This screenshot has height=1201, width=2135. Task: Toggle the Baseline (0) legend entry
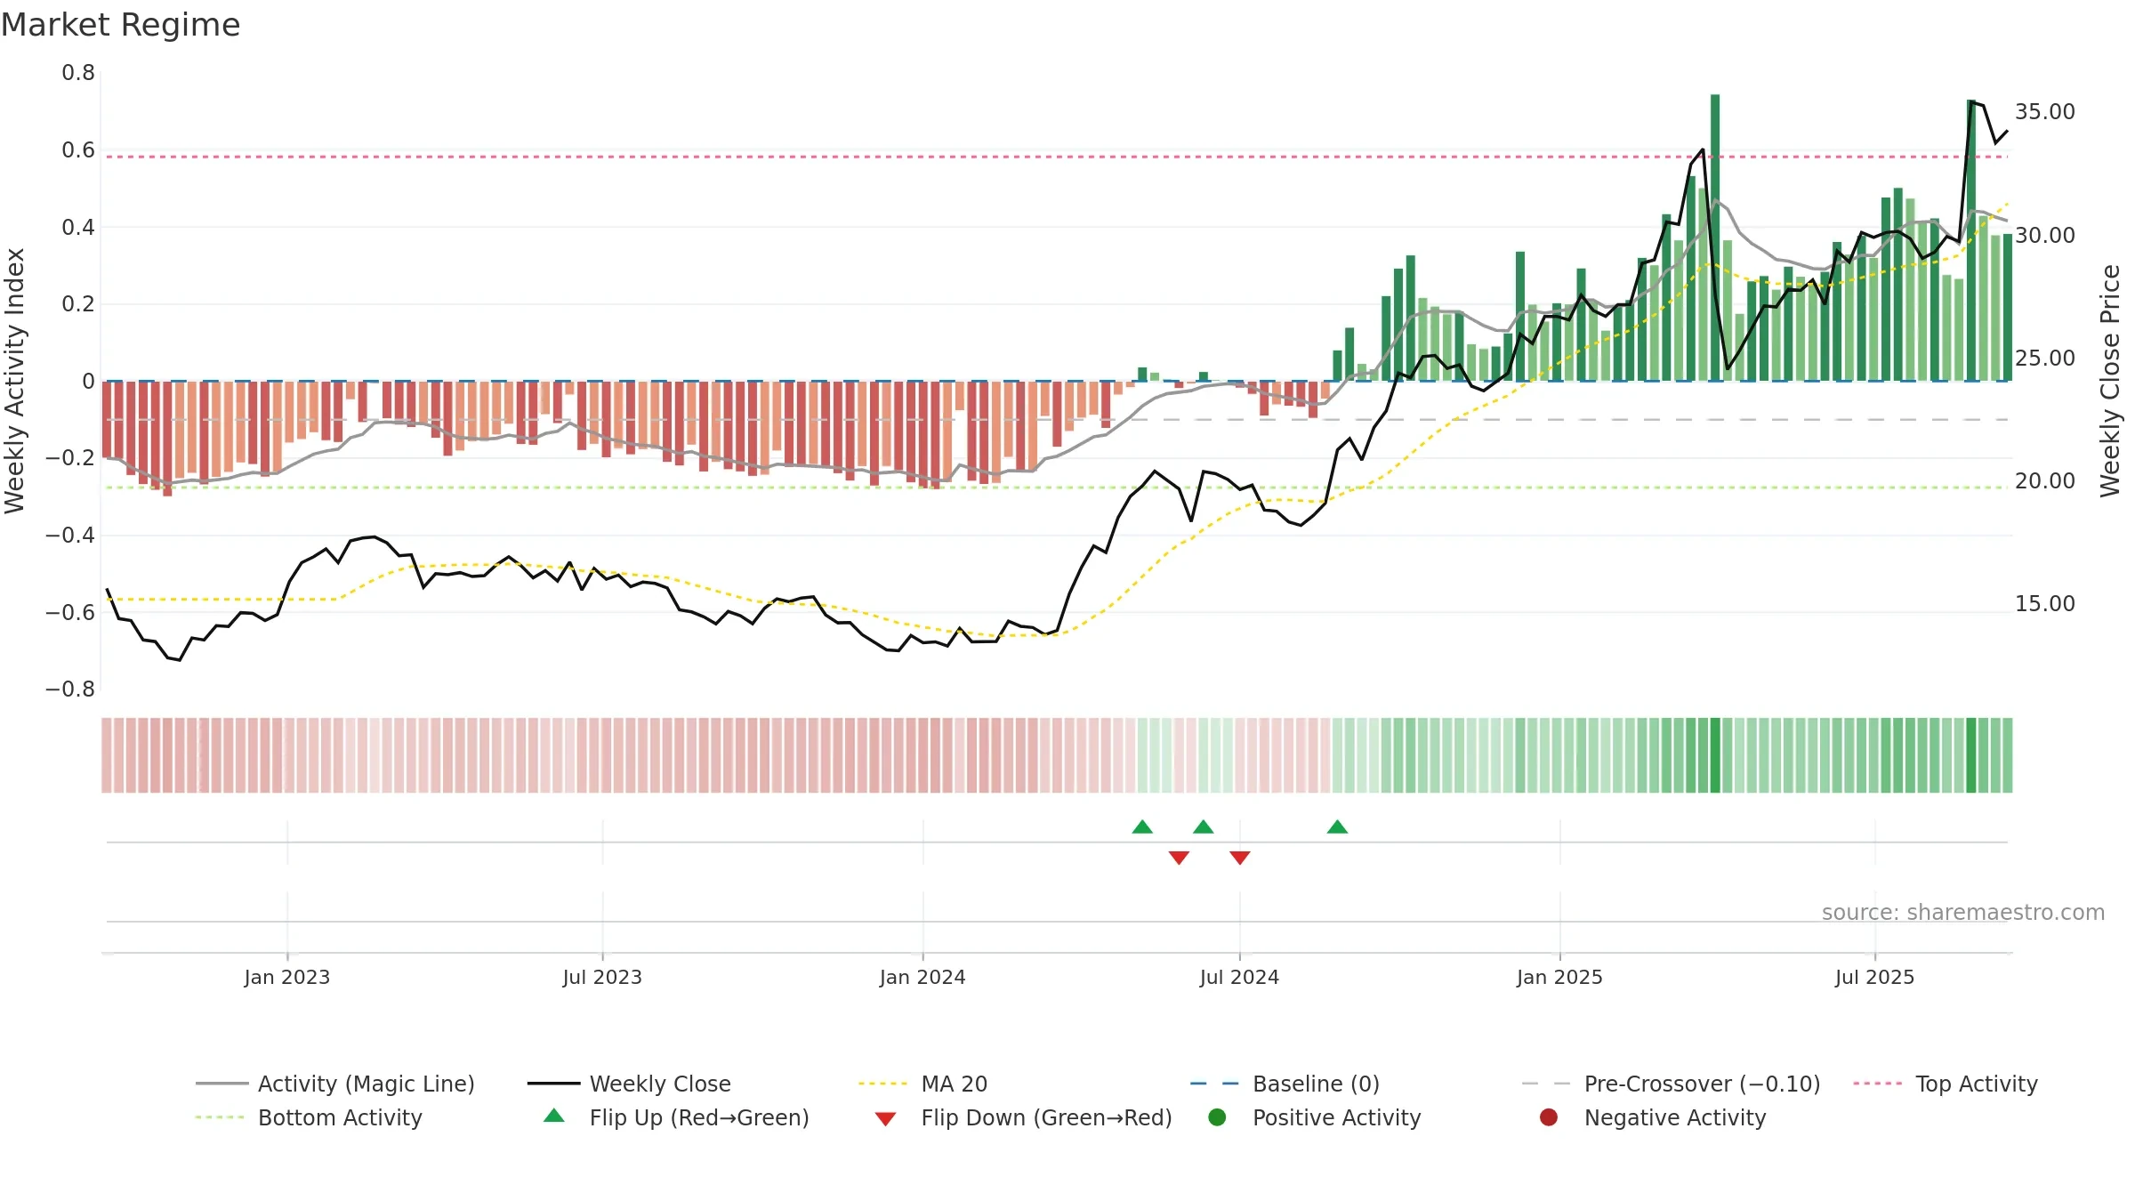(x=1285, y=1084)
